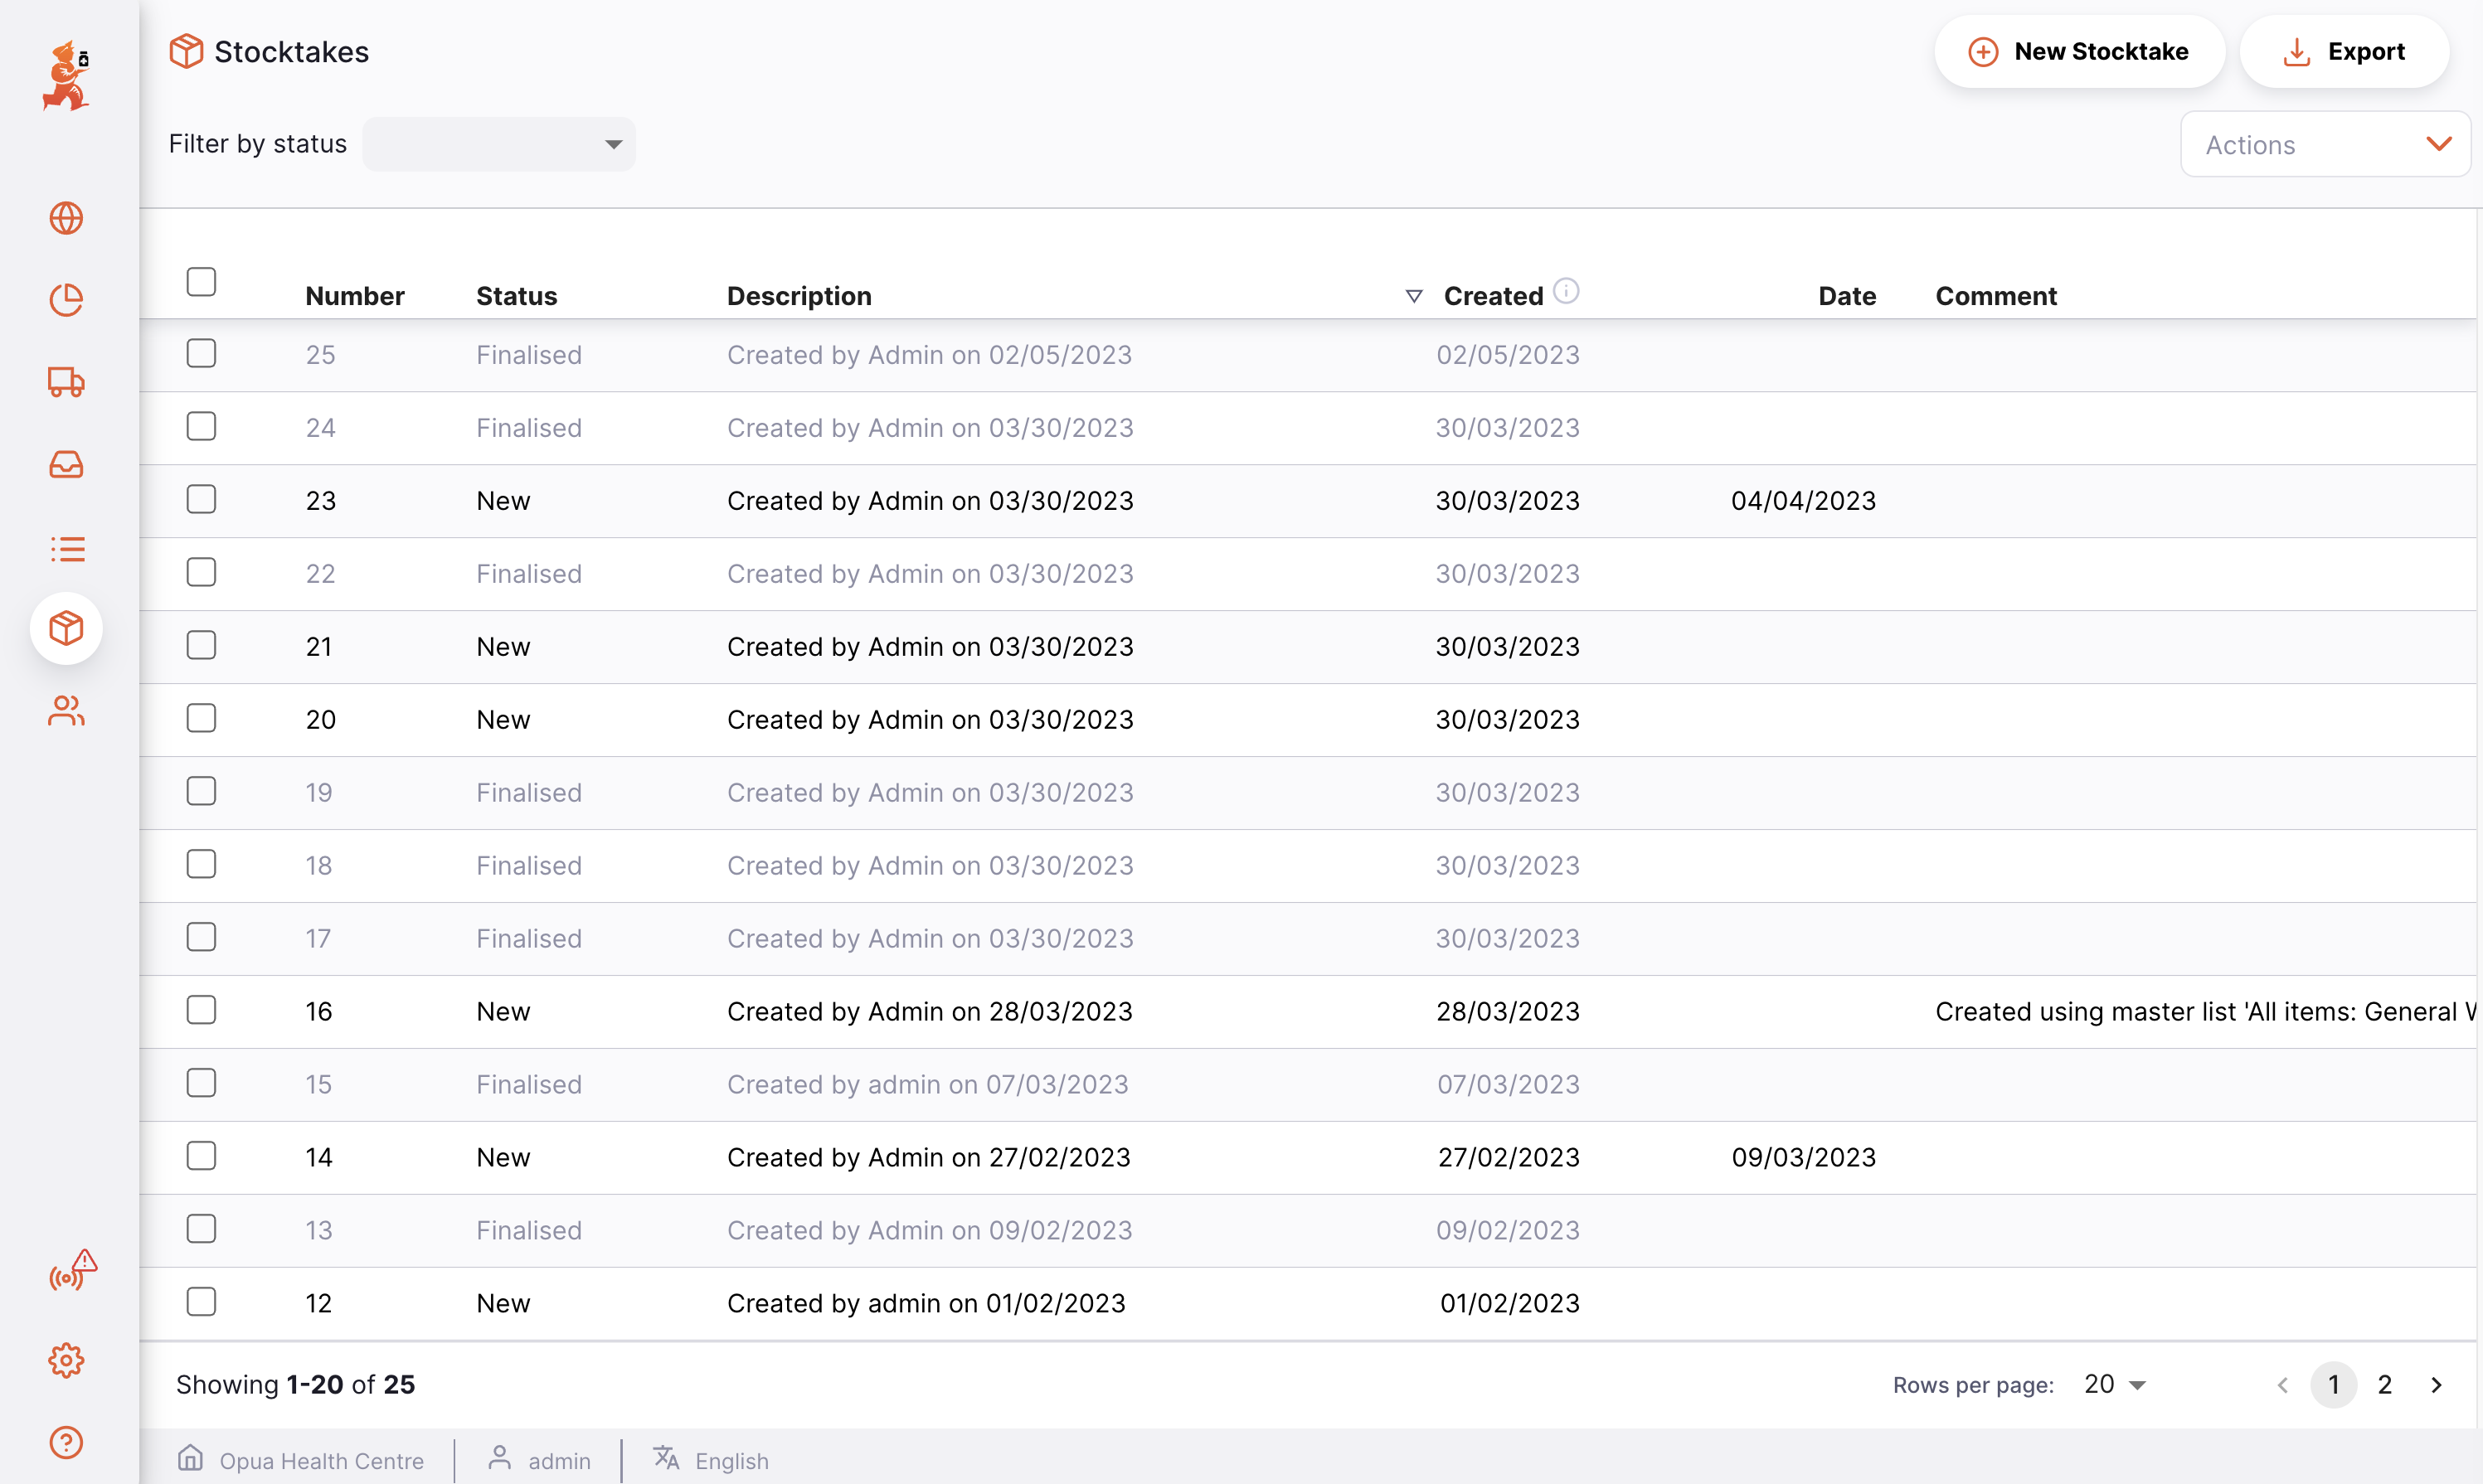2483x1484 pixels.
Task: Click the 3D box/inventory icon in sidebar
Action: (66, 629)
